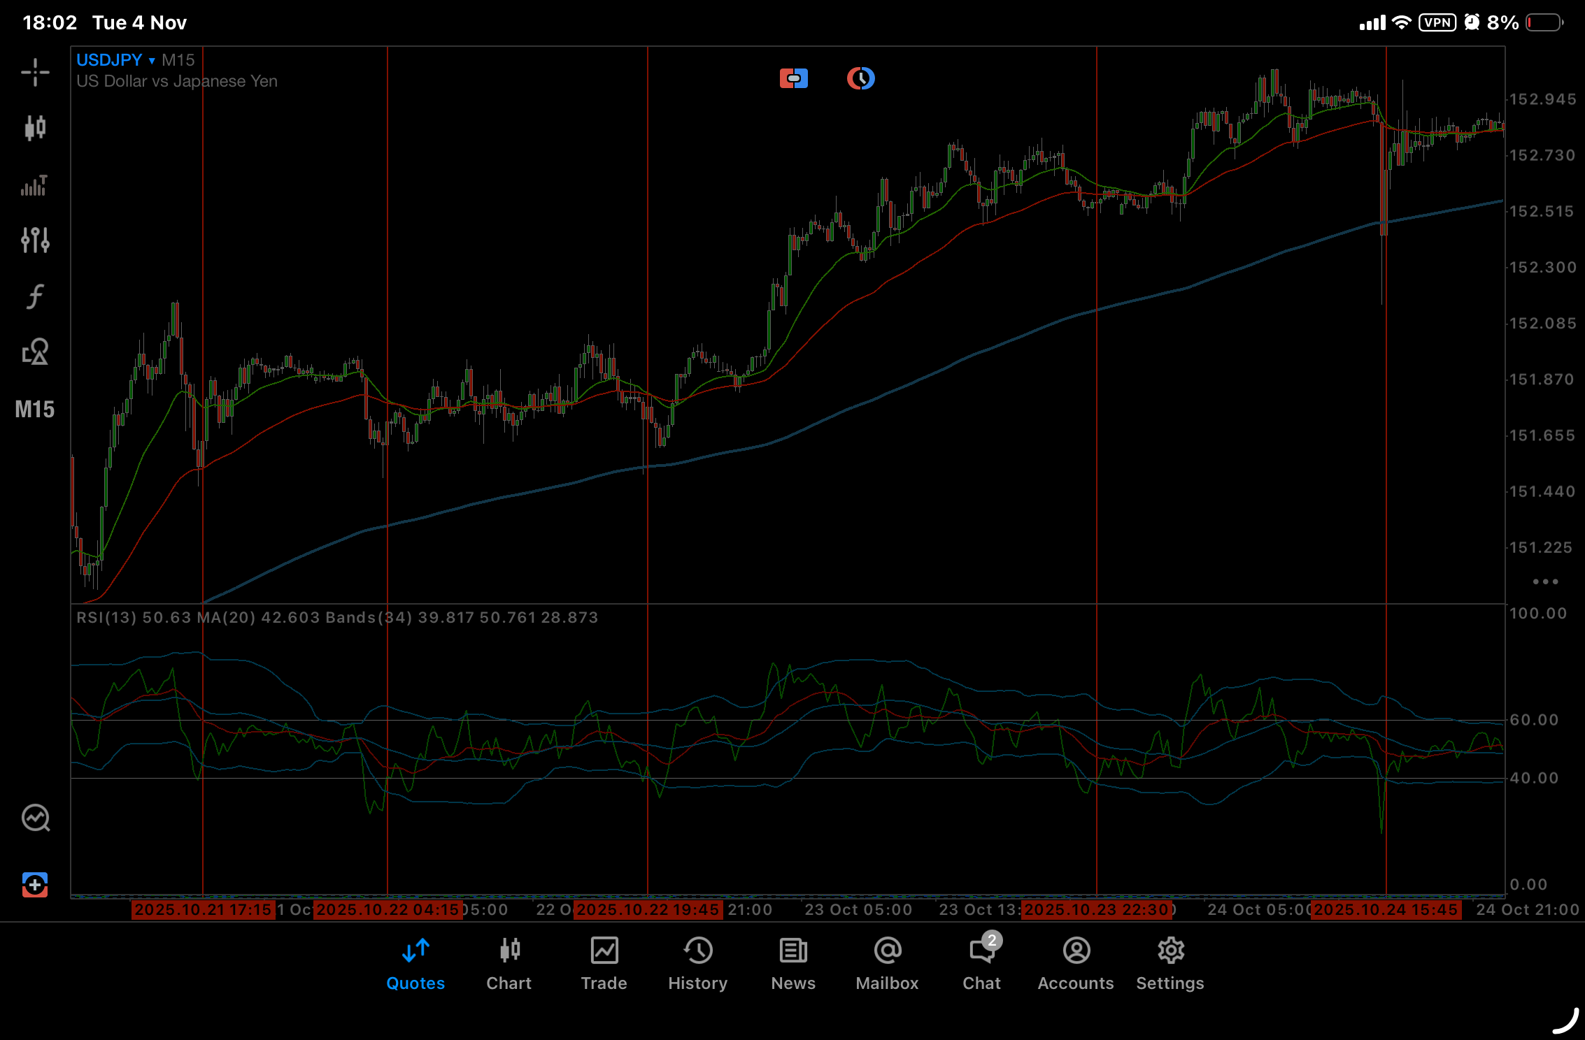Open the History tab
The width and height of the screenshot is (1585, 1040).
point(697,965)
